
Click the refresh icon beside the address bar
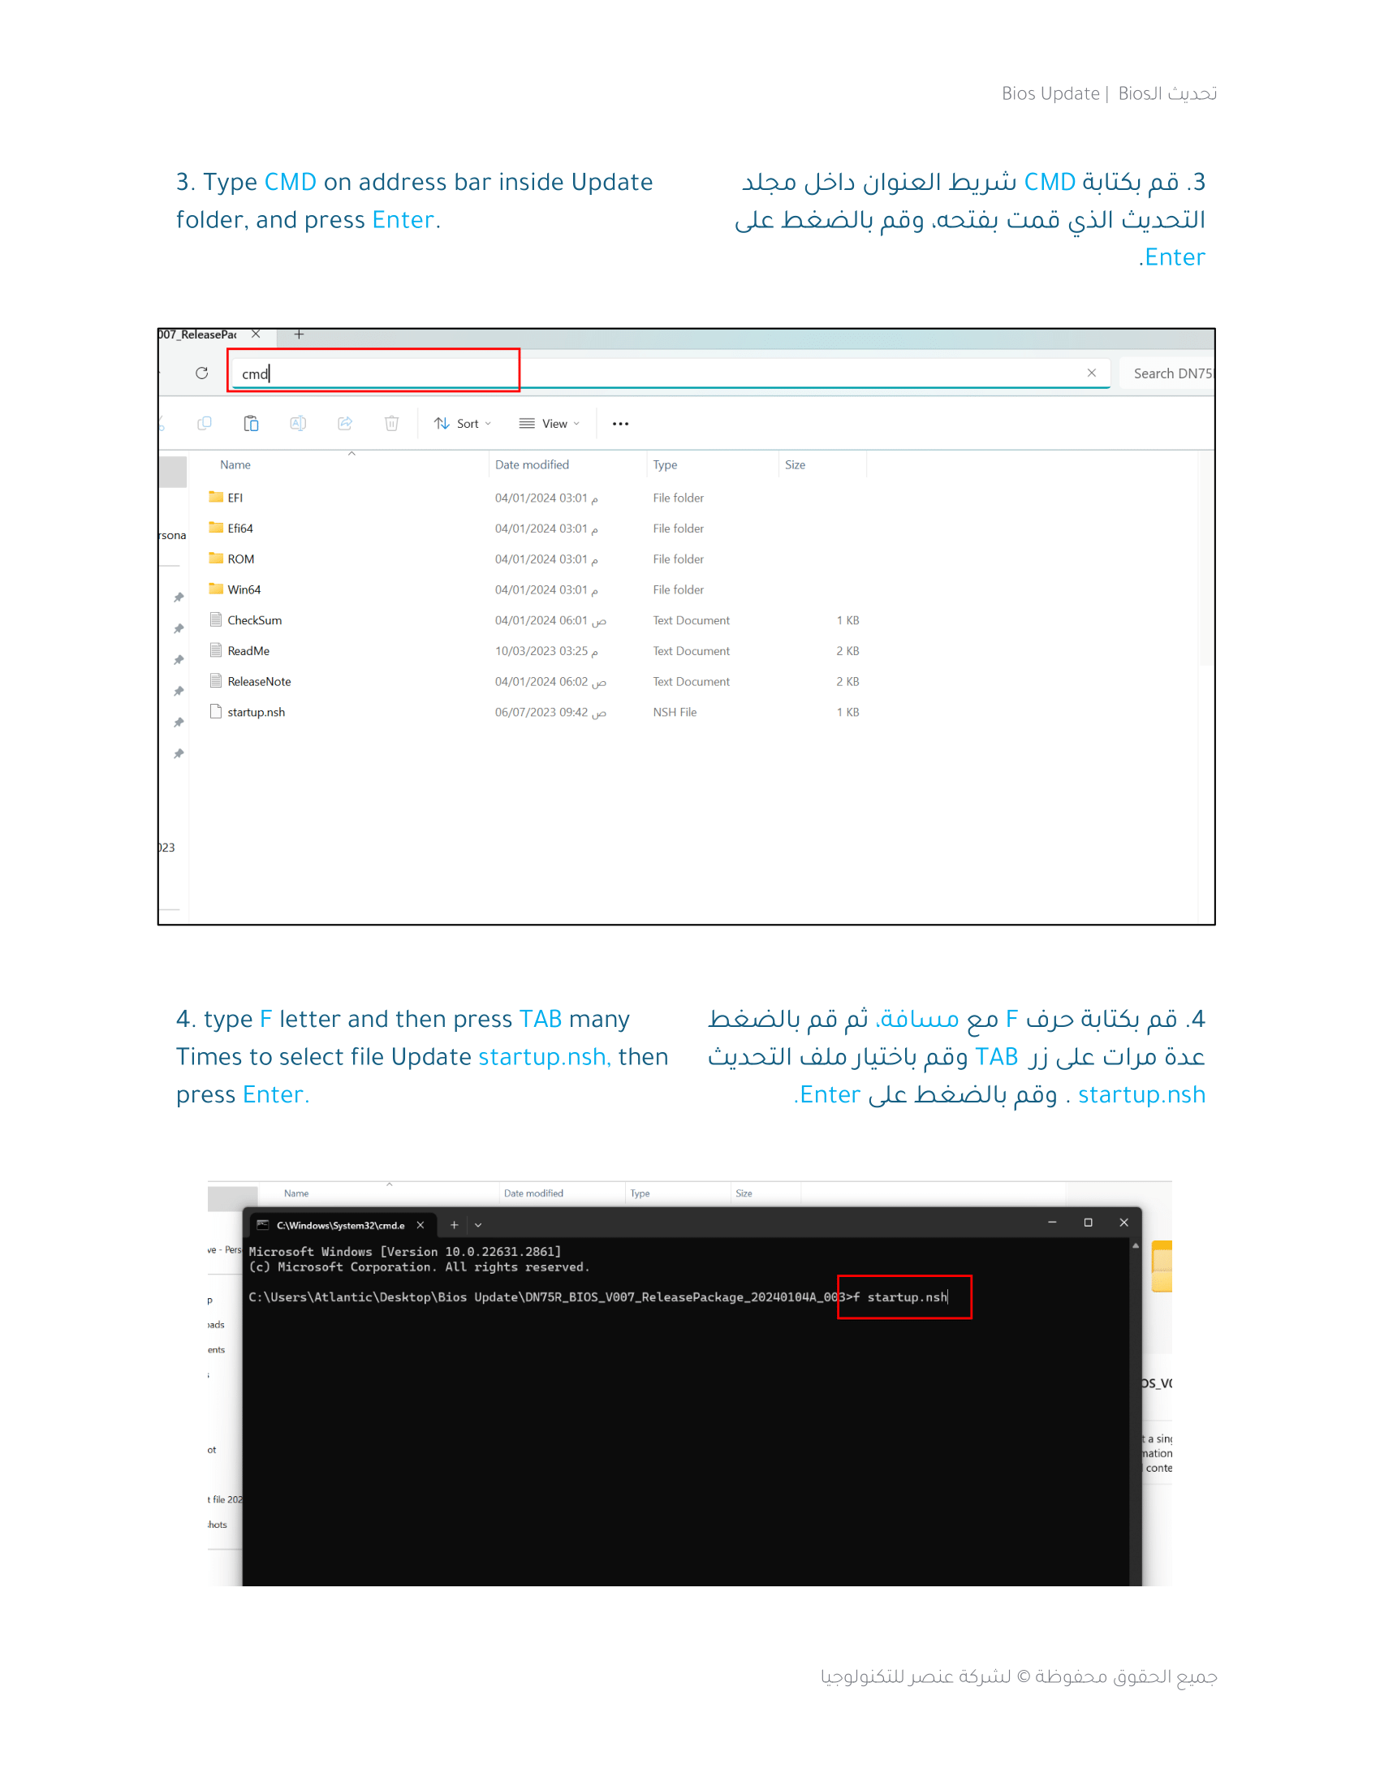coord(202,373)
